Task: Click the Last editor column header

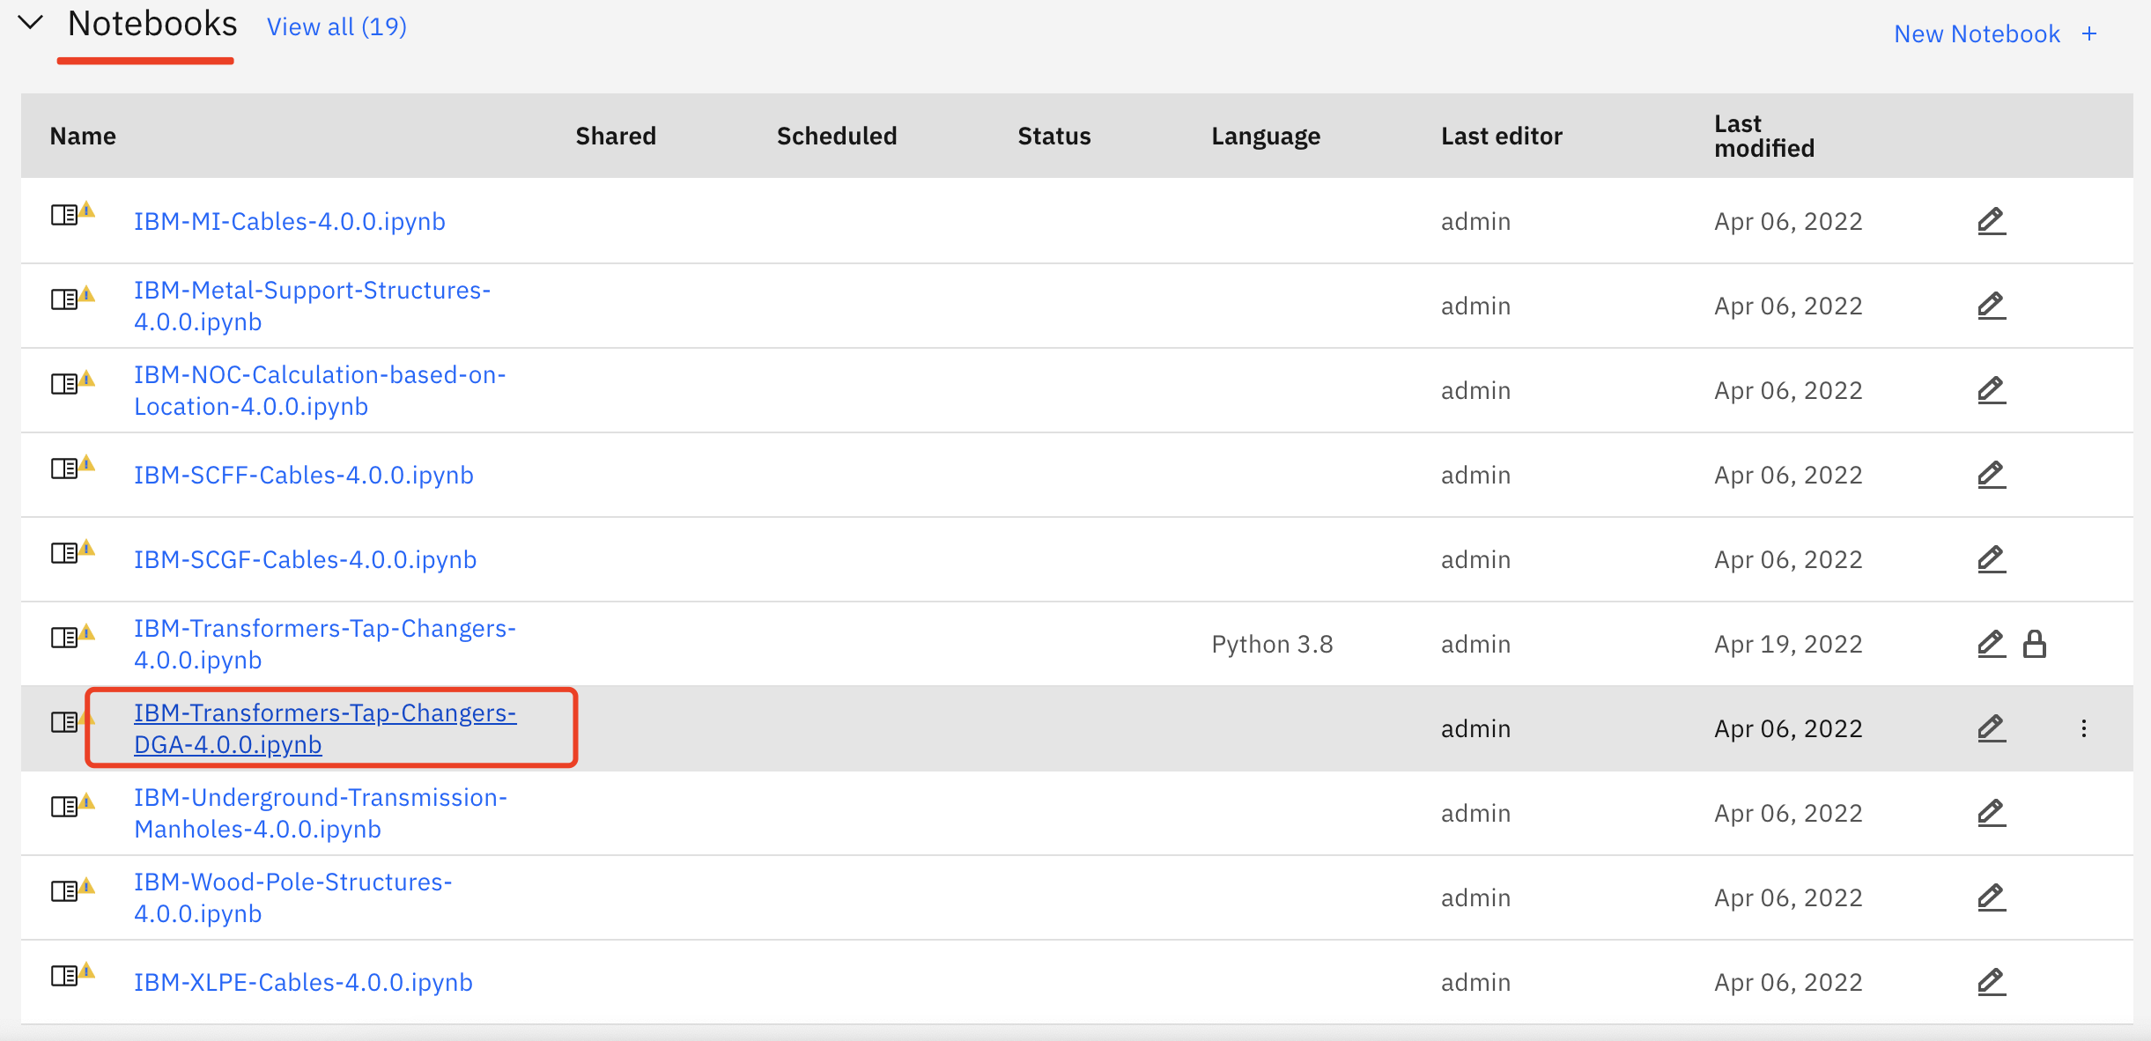Action: [1501, 136]
